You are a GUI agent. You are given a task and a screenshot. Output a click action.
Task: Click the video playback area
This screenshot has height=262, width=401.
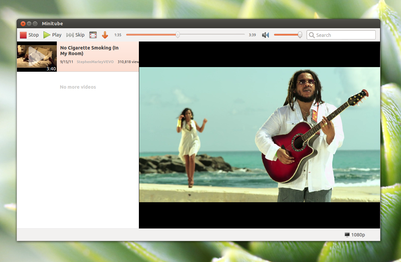259,135
